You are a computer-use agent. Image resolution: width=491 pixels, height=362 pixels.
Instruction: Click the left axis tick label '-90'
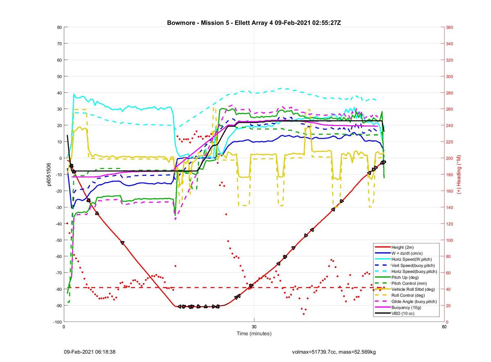(58, 306)
